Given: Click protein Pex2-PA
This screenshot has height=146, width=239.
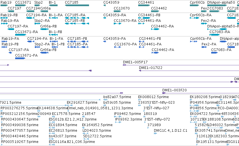Looking at the screenshot, I should [209, 44].
